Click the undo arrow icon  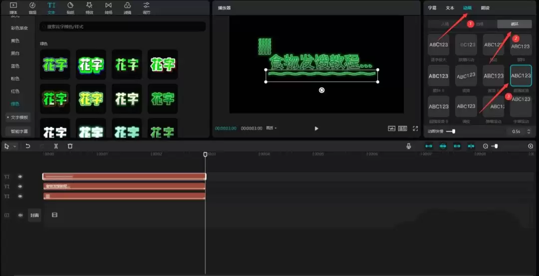(28, 146)
